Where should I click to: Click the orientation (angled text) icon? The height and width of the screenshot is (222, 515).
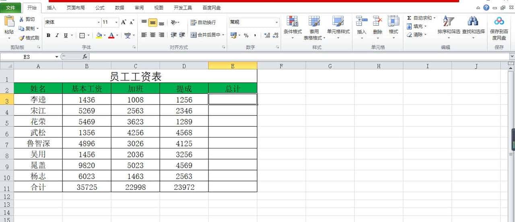point(173,23)
